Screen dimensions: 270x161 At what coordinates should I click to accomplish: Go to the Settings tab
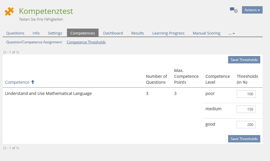tap(55, 33)
